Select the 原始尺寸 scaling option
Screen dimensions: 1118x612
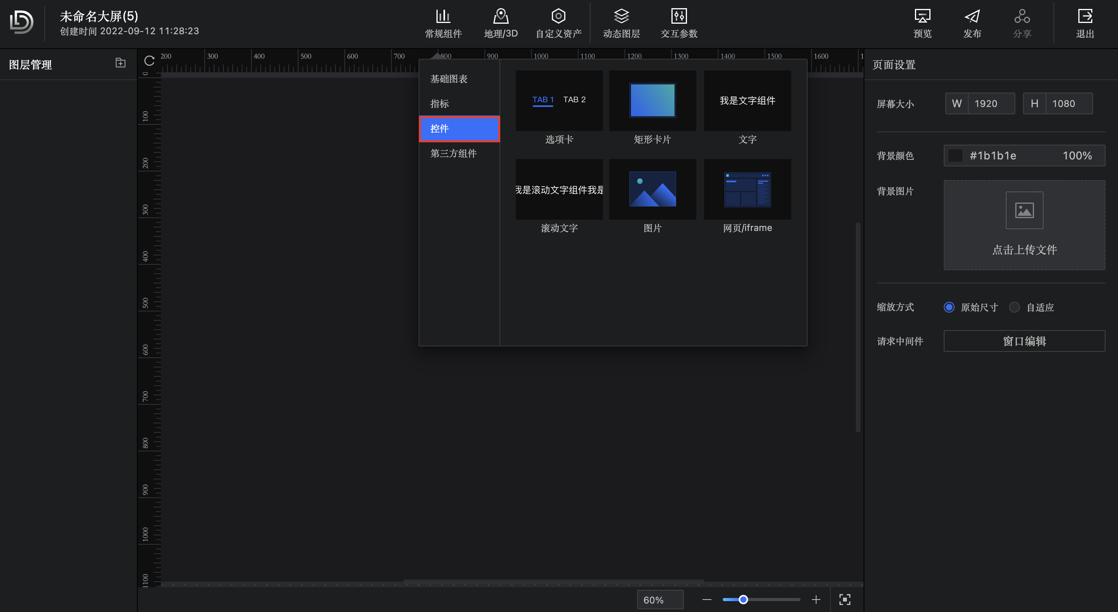[949, 307]
